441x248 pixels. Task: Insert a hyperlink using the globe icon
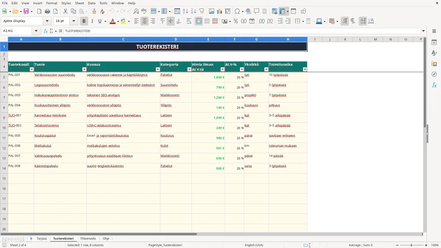248,11
